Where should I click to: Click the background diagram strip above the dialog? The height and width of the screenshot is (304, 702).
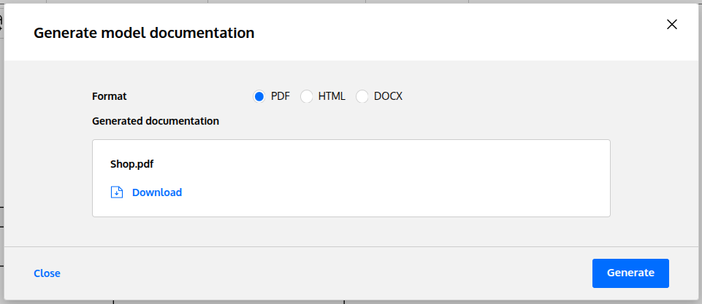(292, 1)
